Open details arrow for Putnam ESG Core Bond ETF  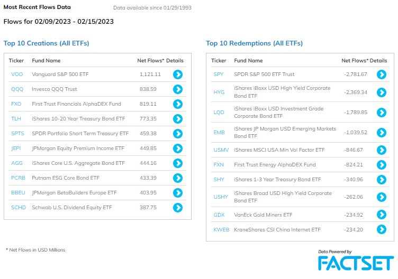pyautogui.click(x=178, y=178)
